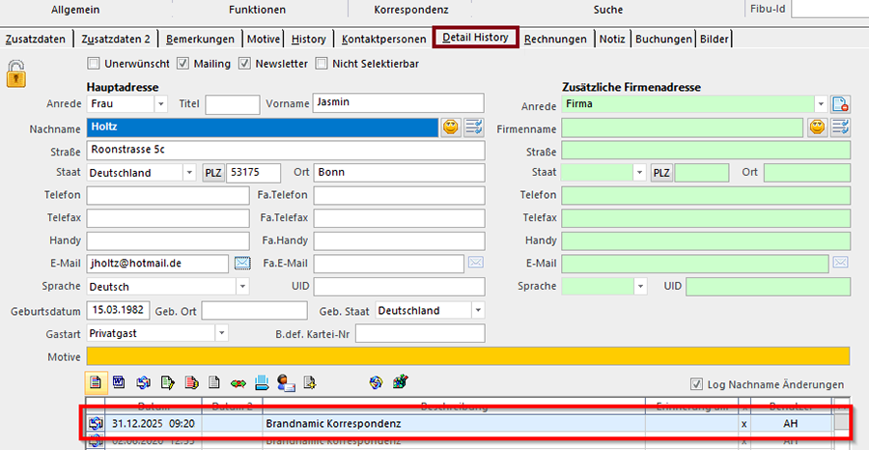Click the envelope icon beside Fa.E-Mail field
Viewport: 869px width, 450px height.
(475, 263)
